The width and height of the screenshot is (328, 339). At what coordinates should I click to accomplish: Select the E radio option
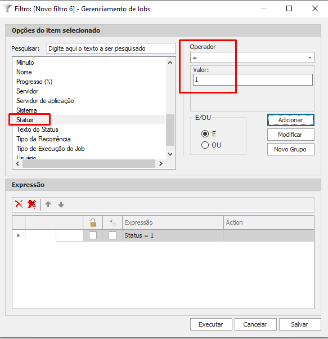tap(205, 134)
